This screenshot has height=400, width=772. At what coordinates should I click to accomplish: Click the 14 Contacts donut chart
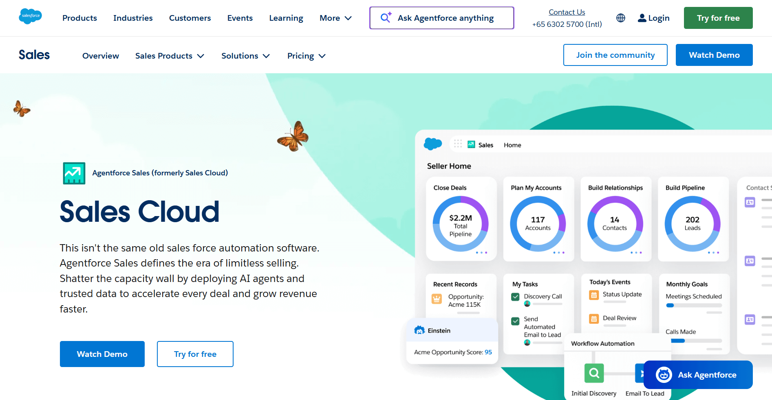point(615,224)
